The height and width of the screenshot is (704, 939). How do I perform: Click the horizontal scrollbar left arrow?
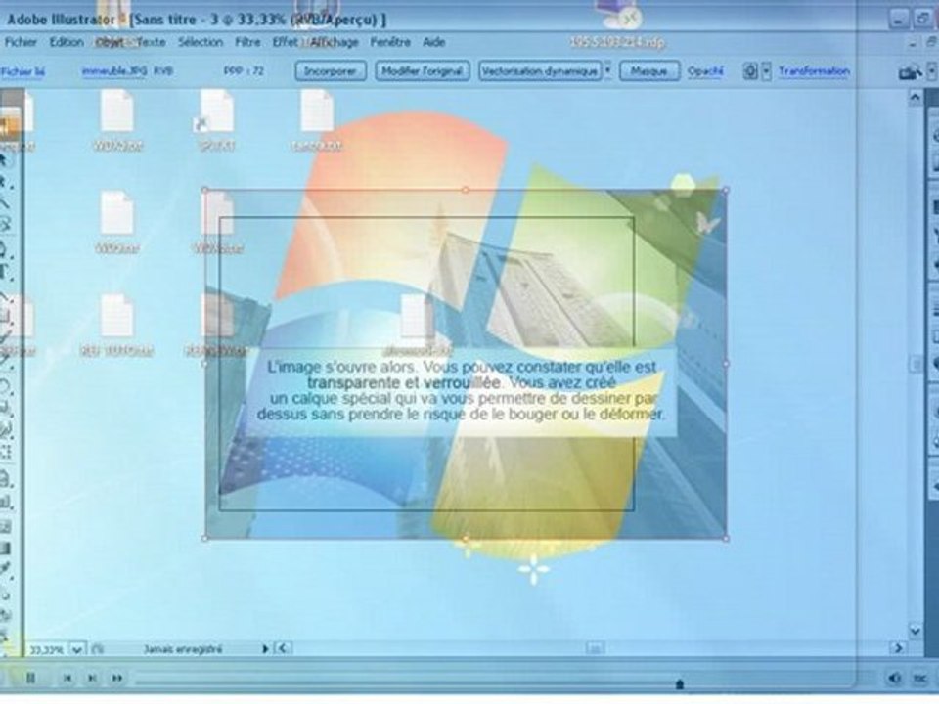coord(284,648)
